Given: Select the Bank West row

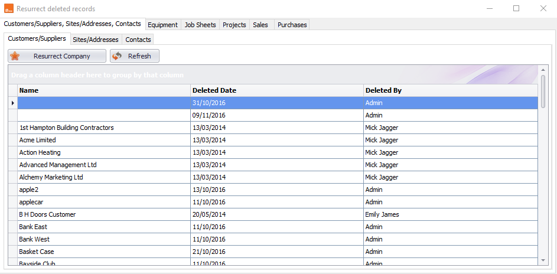Looking at the screenshot, I should click(x=273, y=239).
